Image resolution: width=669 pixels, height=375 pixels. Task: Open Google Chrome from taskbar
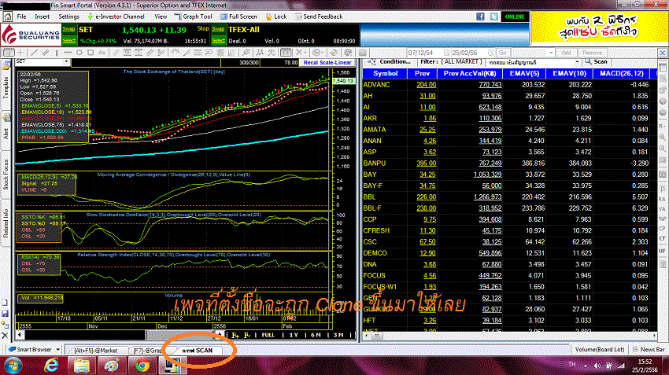click(142, 366)
